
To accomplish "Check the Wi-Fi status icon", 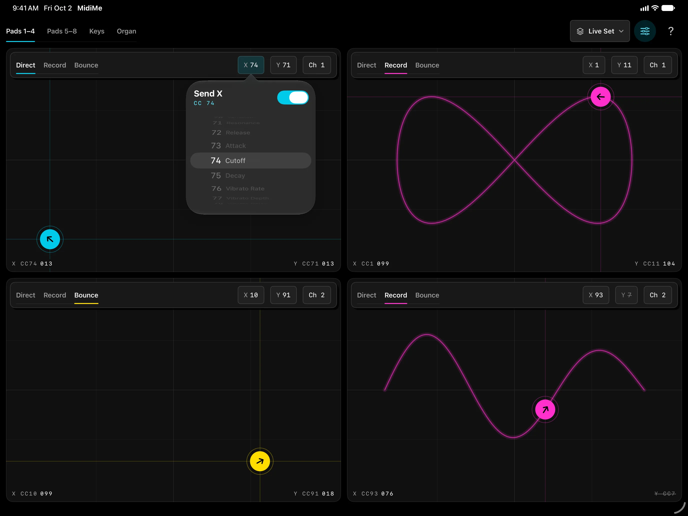I will point(655,8).
